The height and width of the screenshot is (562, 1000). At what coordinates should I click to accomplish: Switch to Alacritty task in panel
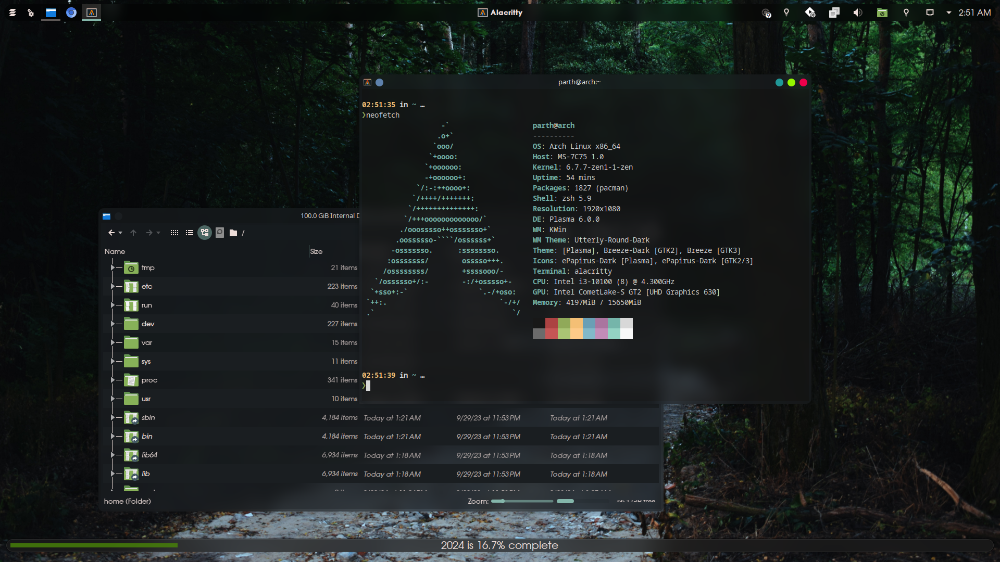92,12
